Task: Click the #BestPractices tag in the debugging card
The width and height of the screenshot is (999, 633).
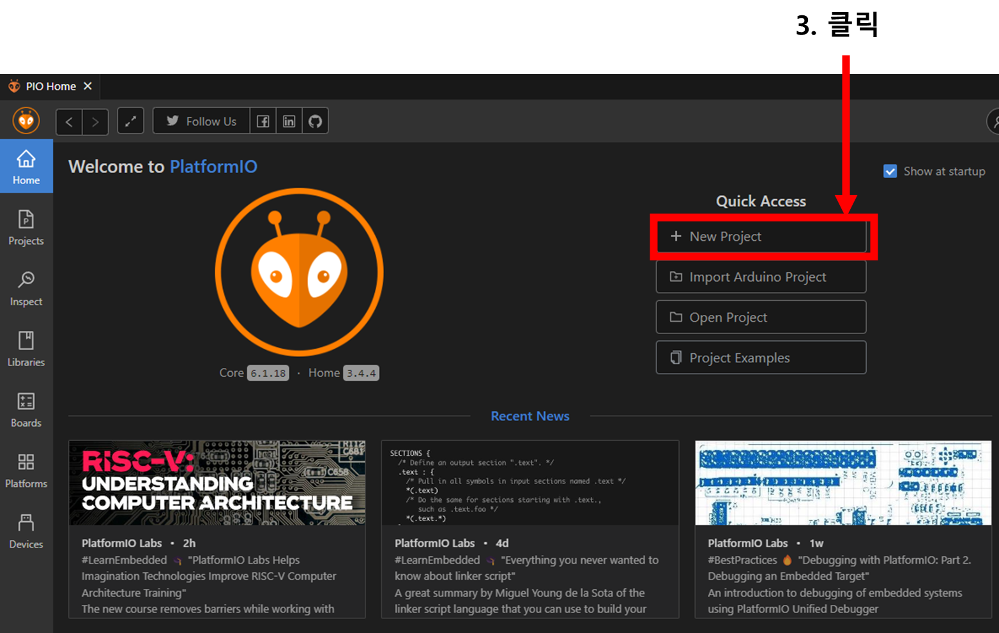Action: pyautogui.click(x=742, y=560)
